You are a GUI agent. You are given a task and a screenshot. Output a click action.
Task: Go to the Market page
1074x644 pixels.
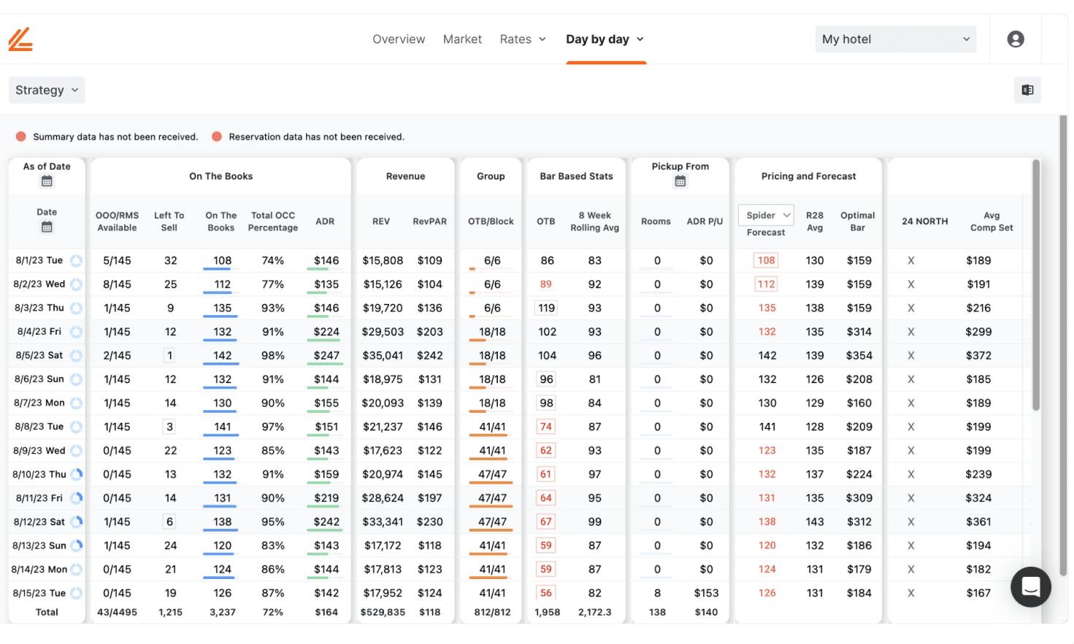pos(462,39)
